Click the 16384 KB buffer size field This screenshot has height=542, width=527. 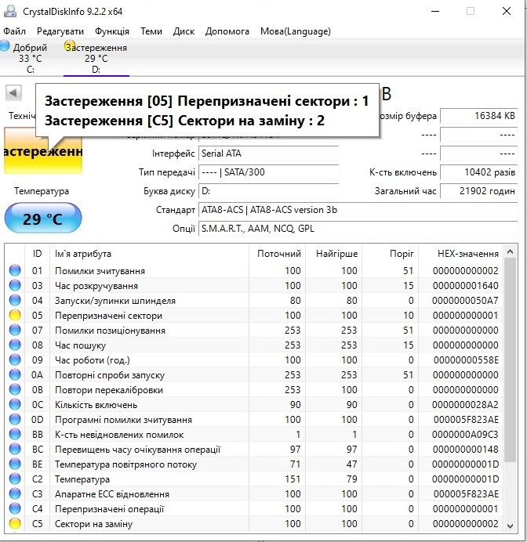click(x=479, y=115)
